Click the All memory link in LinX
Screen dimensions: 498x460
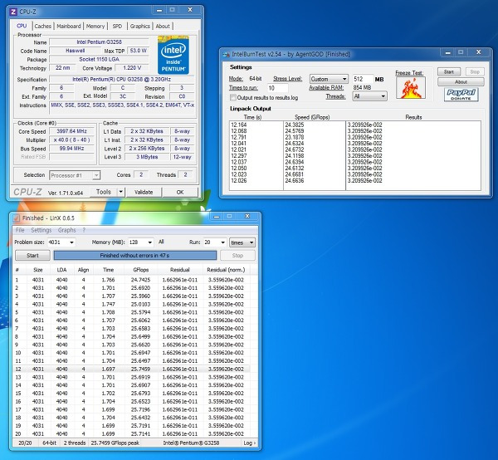(161, 242)
